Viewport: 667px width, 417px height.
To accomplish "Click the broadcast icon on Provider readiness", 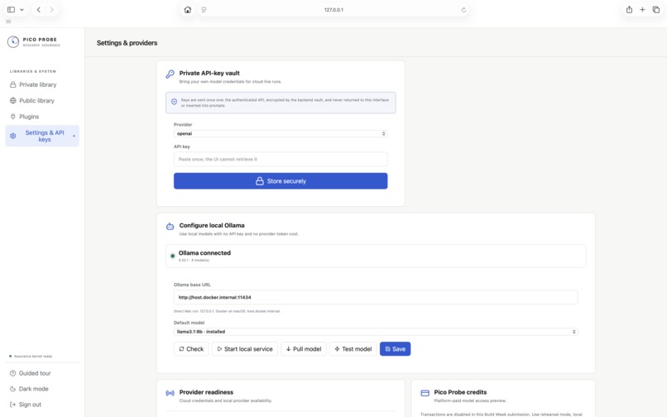I will pos(170,393).
